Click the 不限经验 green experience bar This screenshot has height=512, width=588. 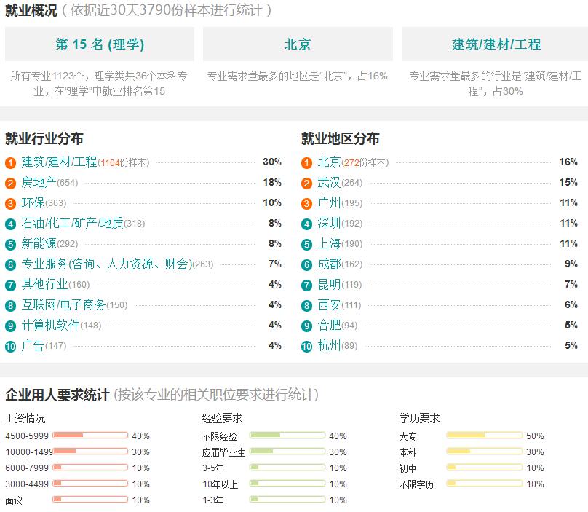point(287,436)
